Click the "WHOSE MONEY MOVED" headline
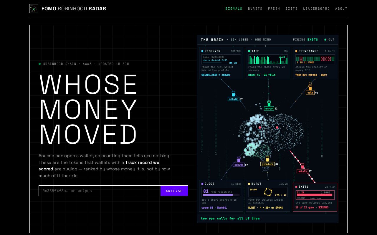 click(x=88, y=109)
